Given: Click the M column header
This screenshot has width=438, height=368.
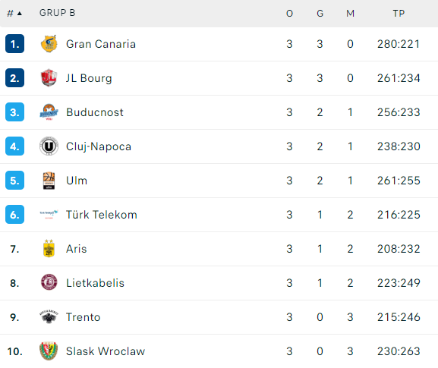Looking at the screenshot, I should pos(350,14).
